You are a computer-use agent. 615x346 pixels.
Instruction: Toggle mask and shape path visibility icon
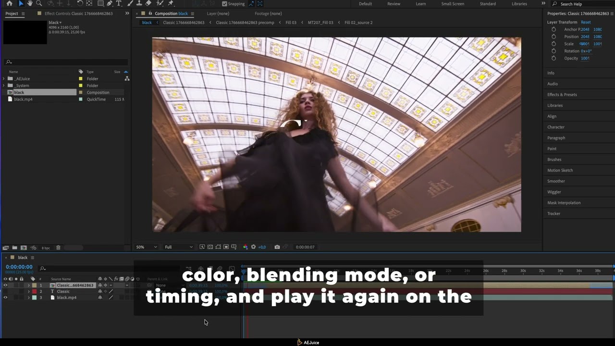[x=218, y=247]
